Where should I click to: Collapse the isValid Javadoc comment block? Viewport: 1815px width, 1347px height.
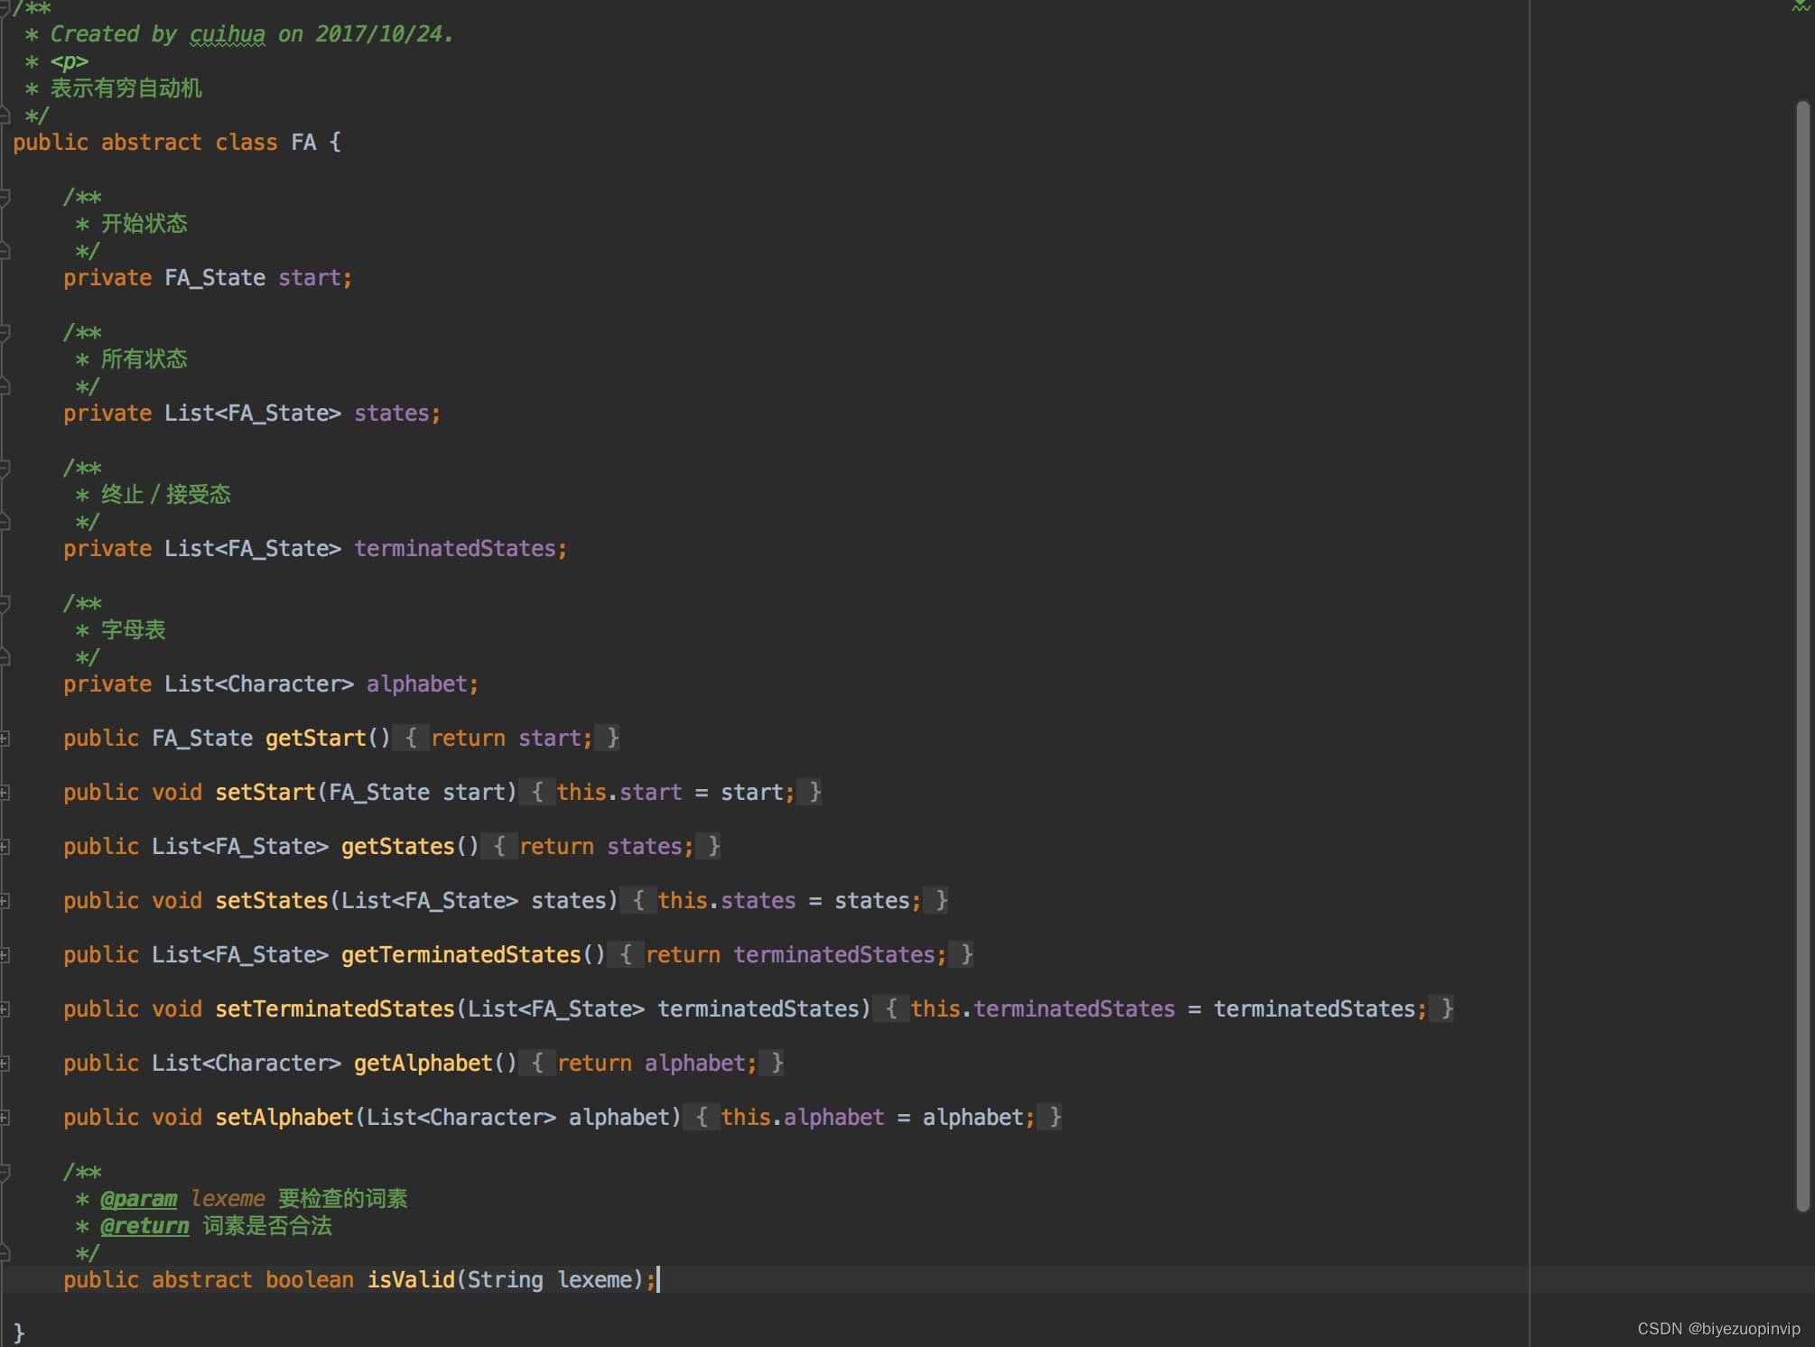[5, 1172]
